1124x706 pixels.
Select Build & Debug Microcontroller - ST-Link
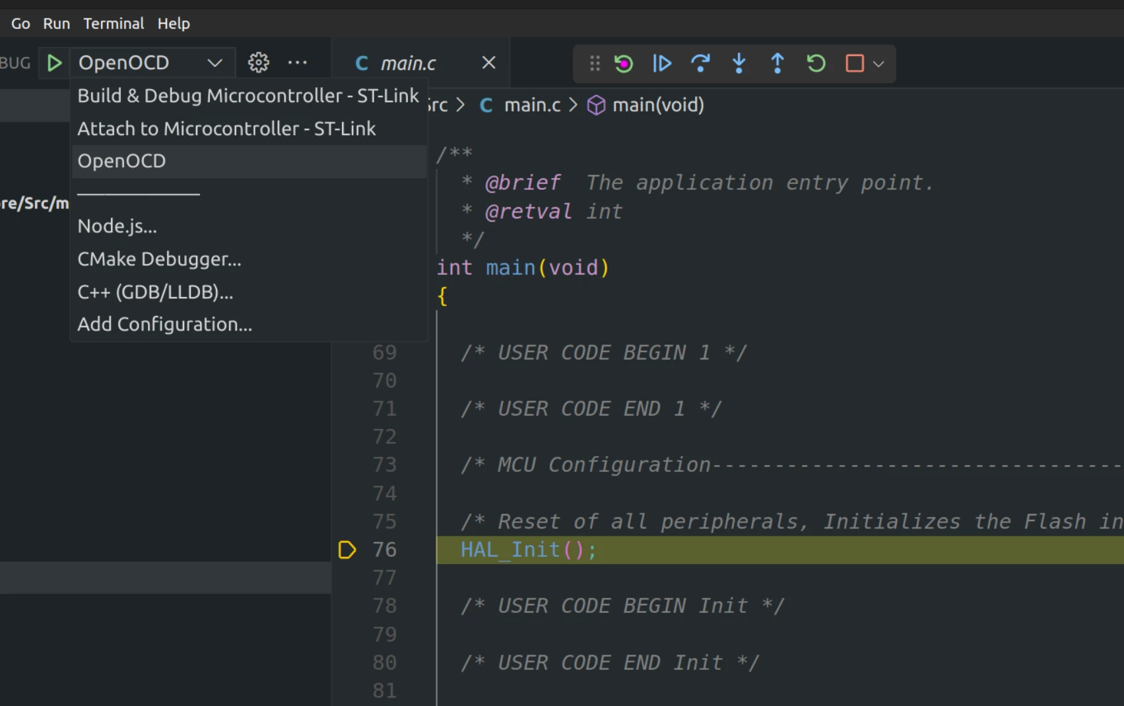pos(248,96)
